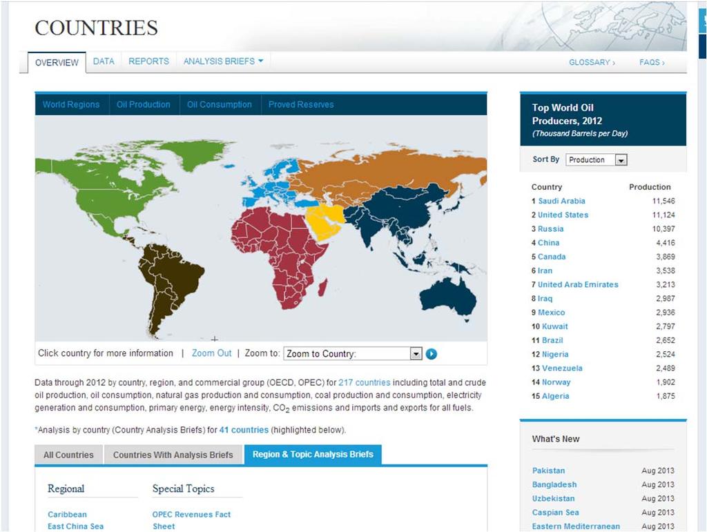Open Iraq in producers list
This screenshot has width=707, height=532.
tap(545, 299)
